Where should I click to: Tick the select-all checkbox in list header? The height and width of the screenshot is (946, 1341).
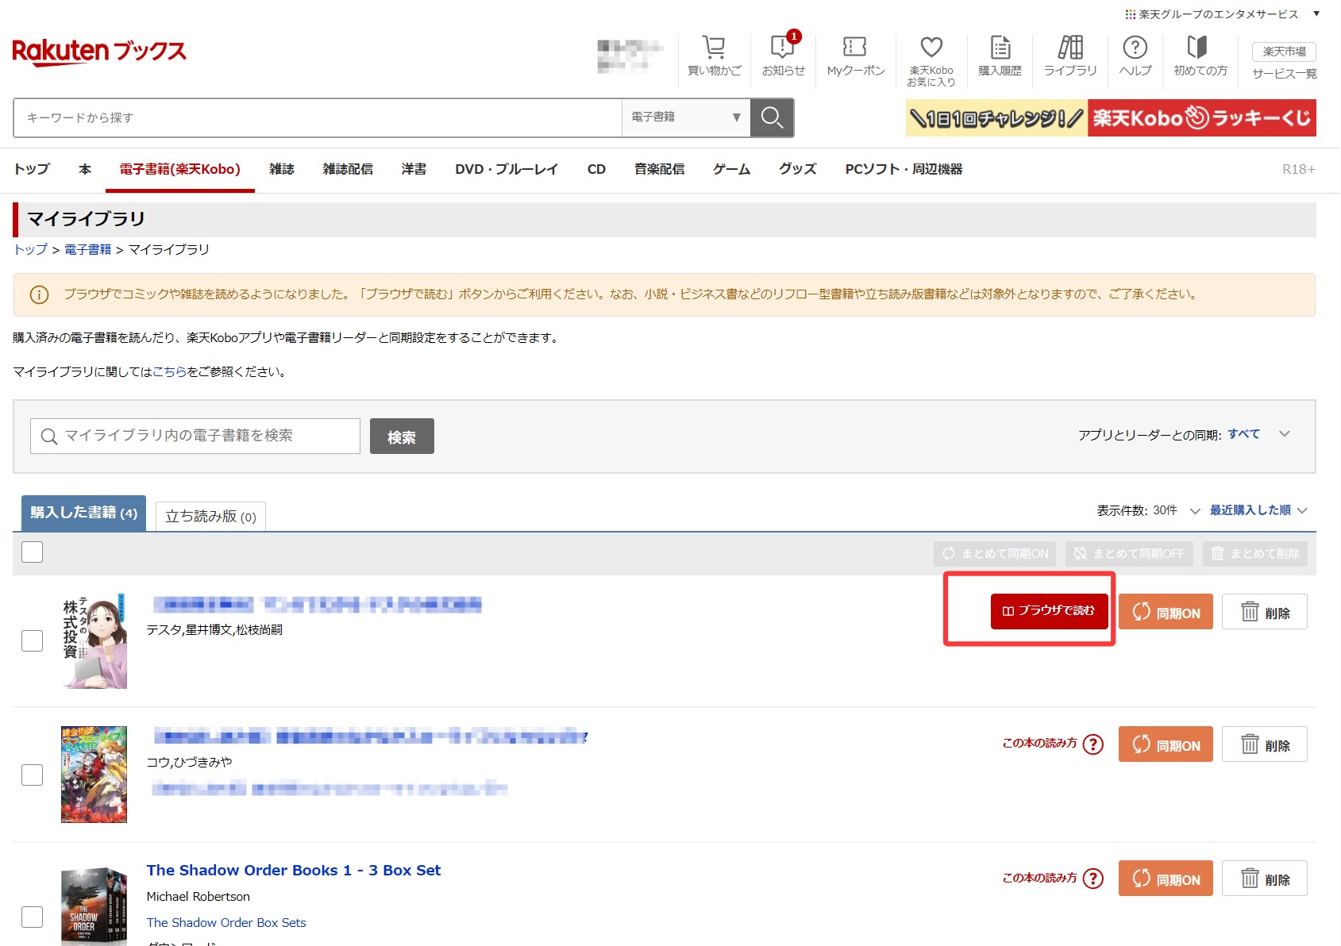point(33,552)
